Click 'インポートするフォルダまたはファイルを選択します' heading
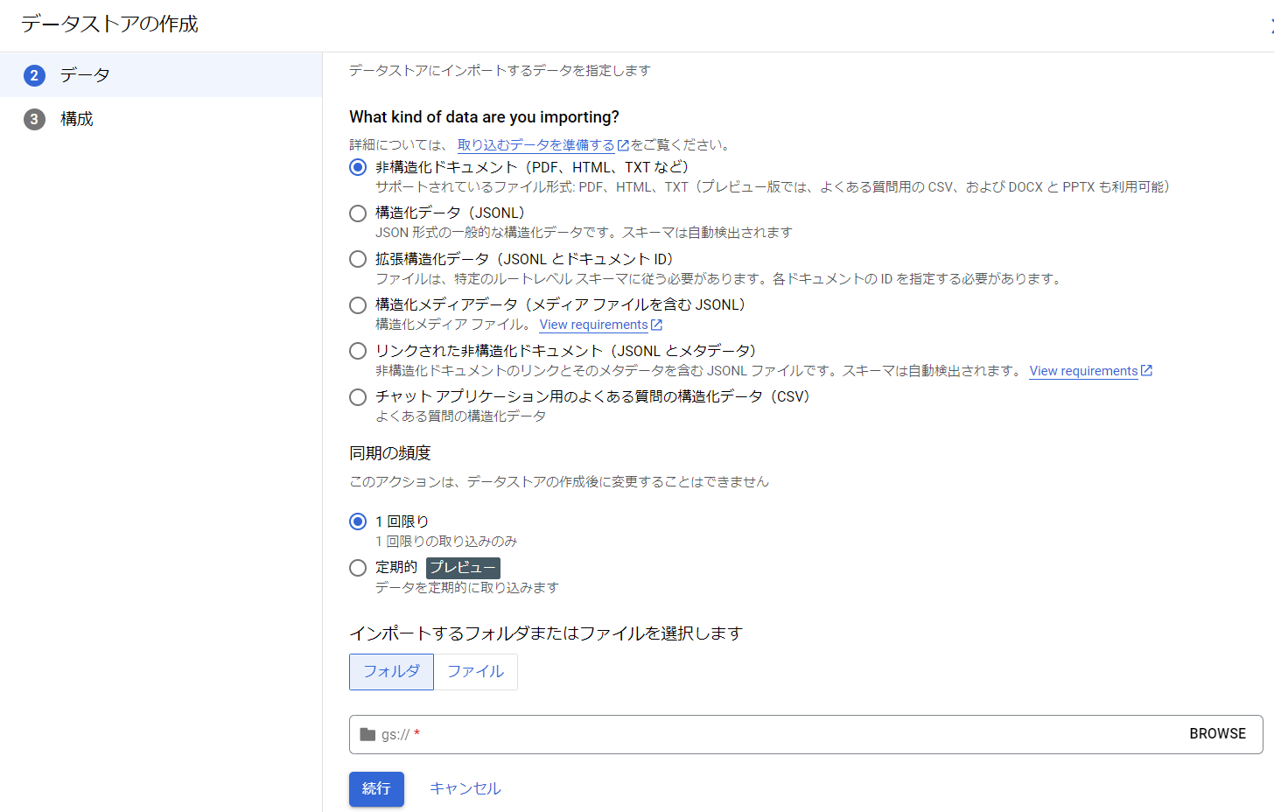Image resolution: width=1274 pixels, height=812 pixels. (546, 633)
